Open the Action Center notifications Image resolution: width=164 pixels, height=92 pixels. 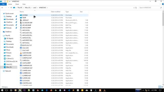click(160, 90)
